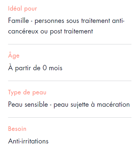Click the words "personnes sous traitement"

tap(72, 21)
